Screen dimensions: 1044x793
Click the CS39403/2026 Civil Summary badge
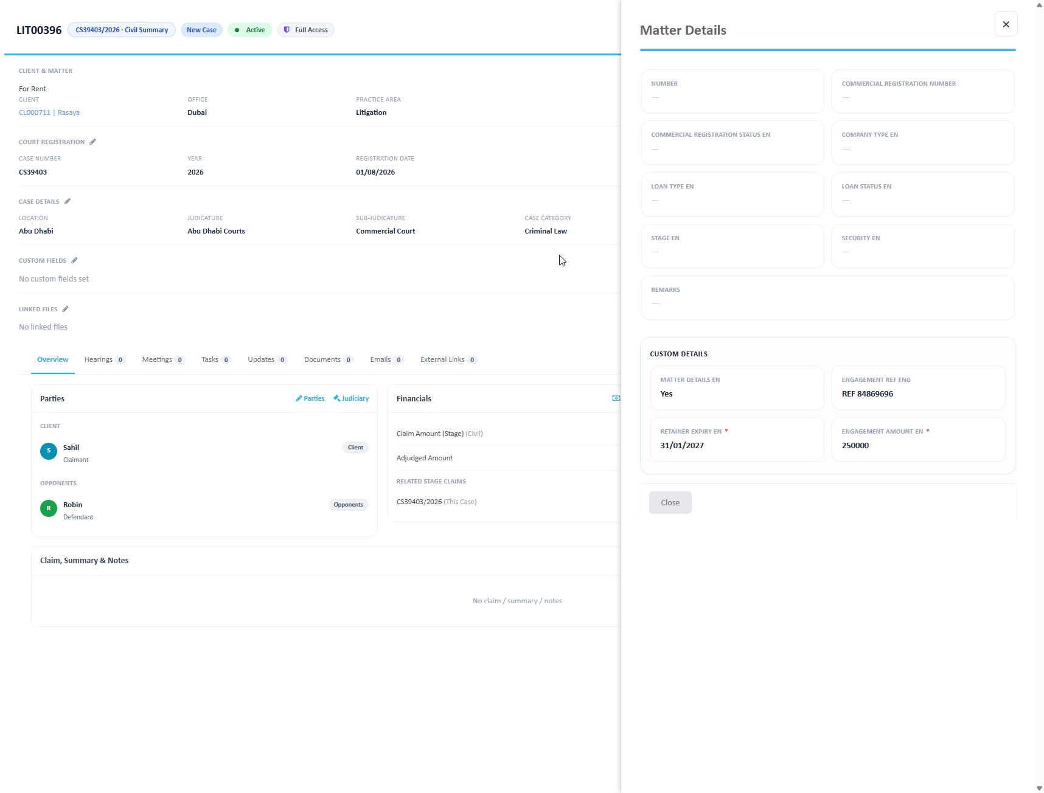pyautogui.click(x=122, y=30)
